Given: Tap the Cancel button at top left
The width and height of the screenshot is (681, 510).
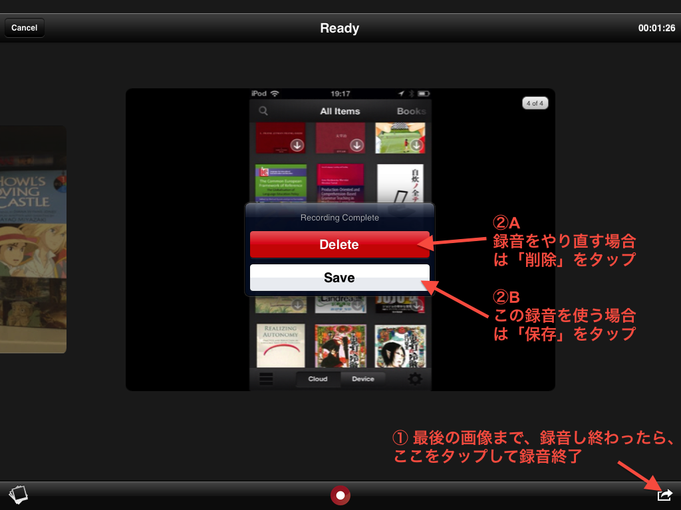Looking at the screenshot, I should click(24, 27).
